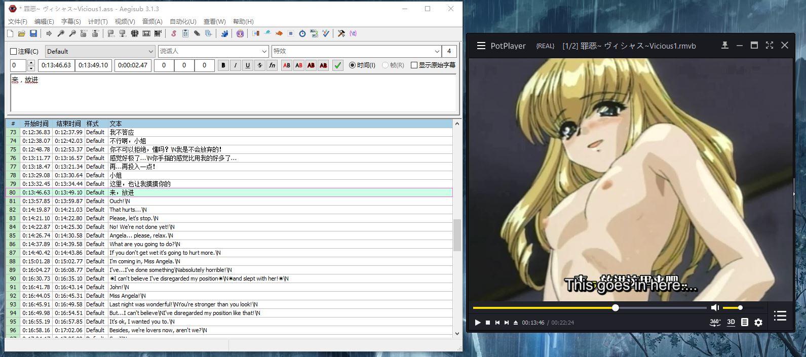Commit line with green checkmark
806x357 pixels.
pyautogui.click(x=337, y=65)
